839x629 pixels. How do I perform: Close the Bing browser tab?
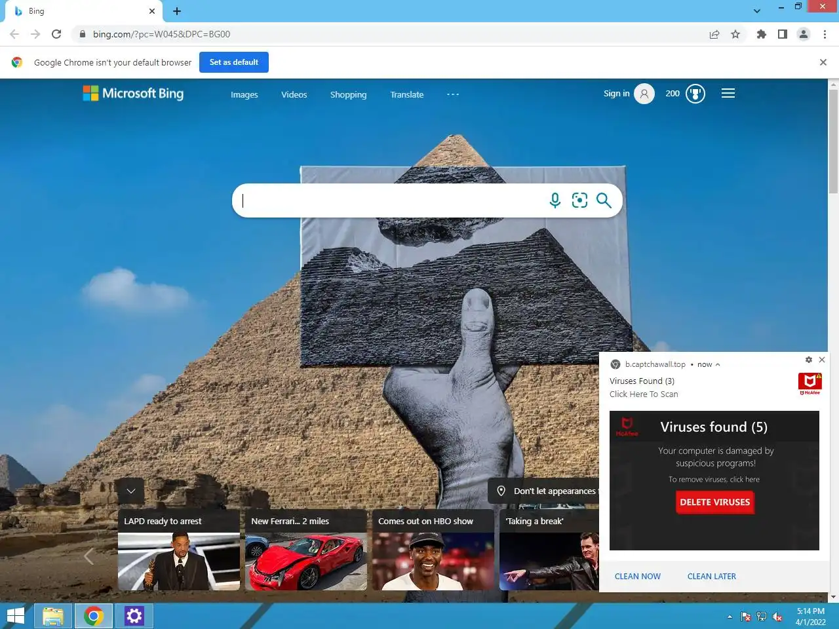coord(152,11)
